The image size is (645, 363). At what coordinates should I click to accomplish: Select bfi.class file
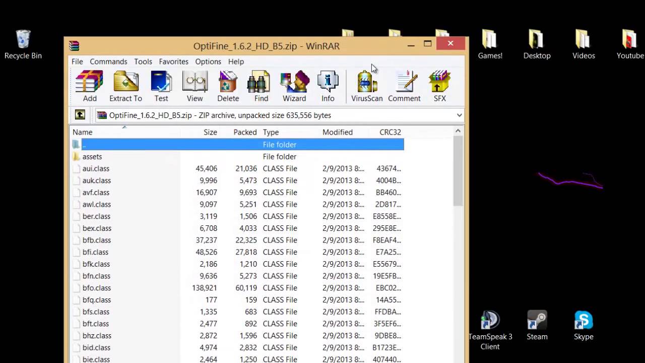(95, 252)
